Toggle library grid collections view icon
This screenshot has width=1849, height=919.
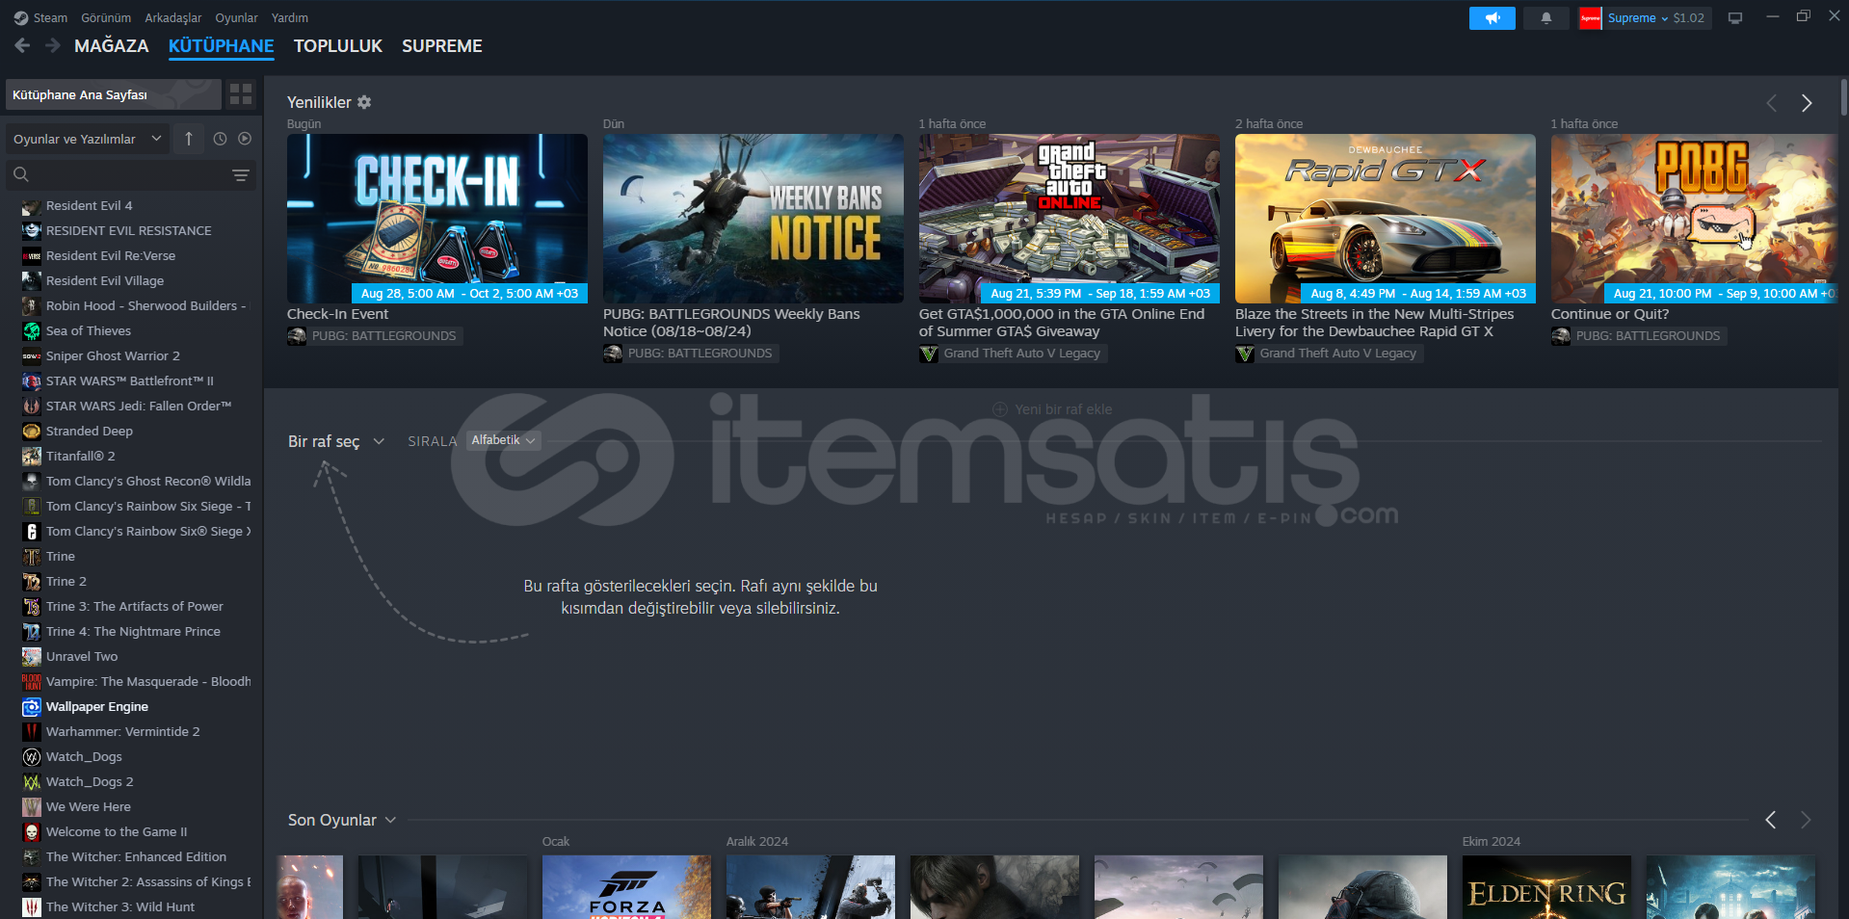[241, 93]
